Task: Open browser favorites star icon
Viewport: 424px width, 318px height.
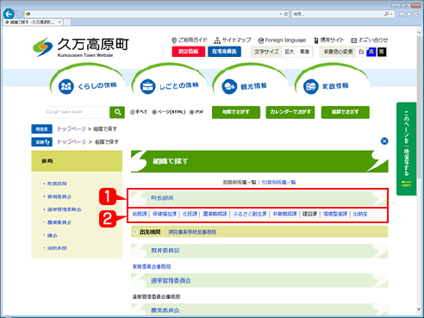Action: pos(409,14)
